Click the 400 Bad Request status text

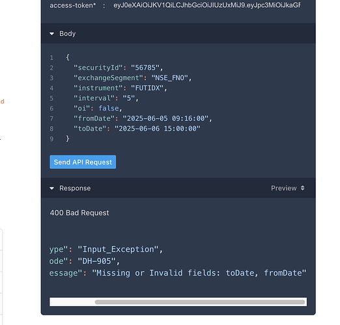point(79,213)
